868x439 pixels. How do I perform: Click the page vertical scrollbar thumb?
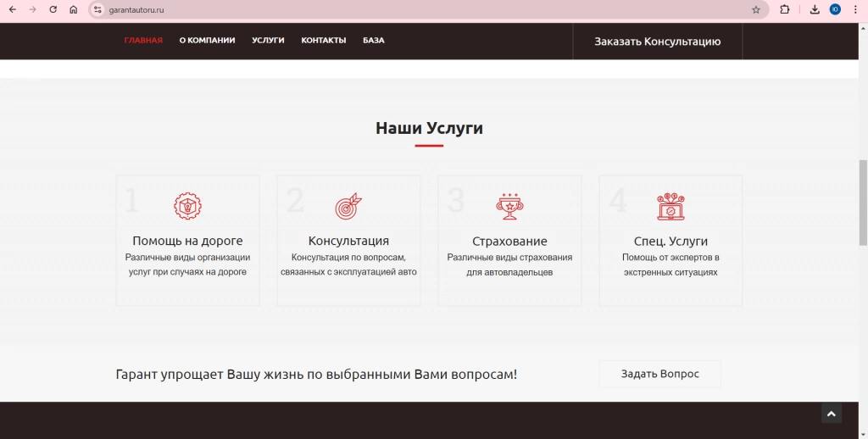coord(863,203)
